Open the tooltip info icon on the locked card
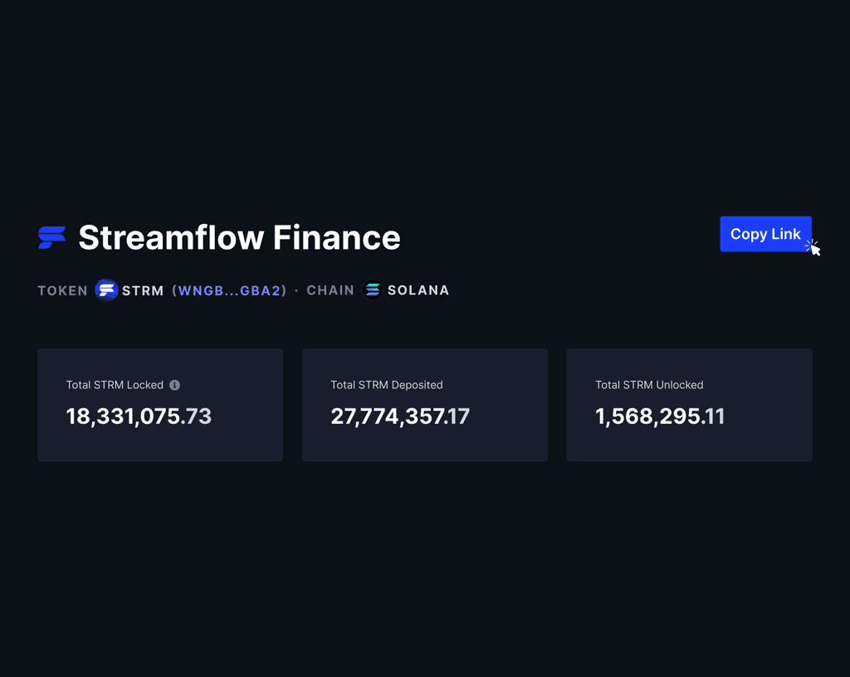850x677 pixels. point(173,384)
